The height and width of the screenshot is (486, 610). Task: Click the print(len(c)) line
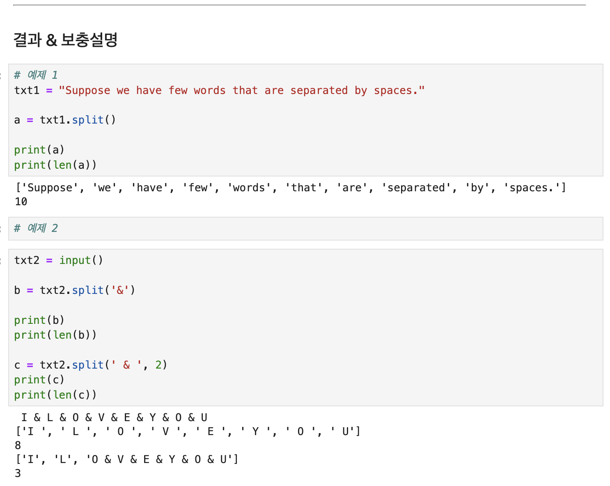click(55, 395)
